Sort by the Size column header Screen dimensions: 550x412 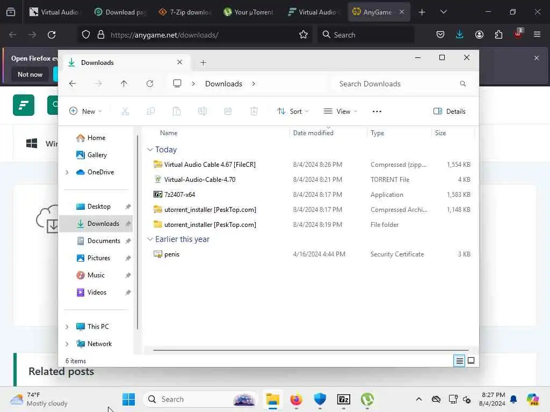tap(440, 133)
